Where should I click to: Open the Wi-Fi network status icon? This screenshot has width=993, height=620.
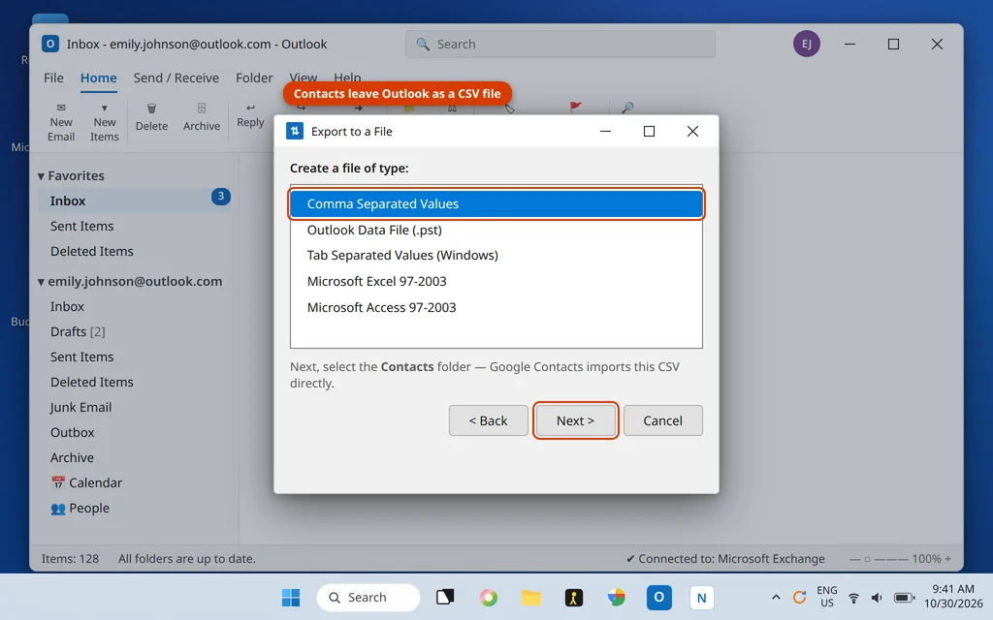pos(853,597)
